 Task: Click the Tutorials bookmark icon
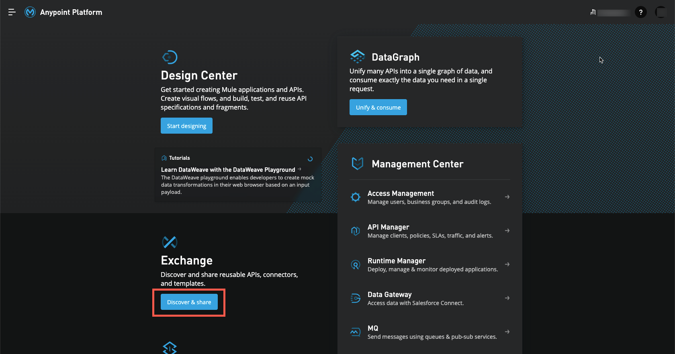[x=164, y=158]
